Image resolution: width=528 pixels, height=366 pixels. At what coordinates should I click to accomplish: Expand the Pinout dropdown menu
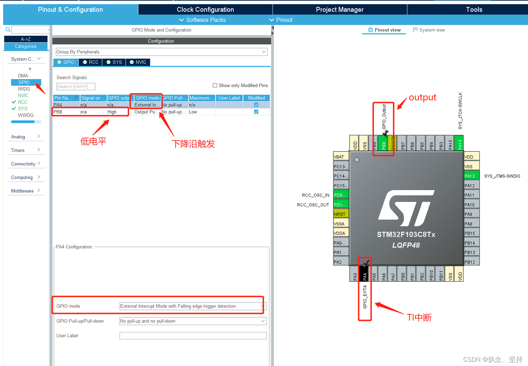click(x=281, y=20)
